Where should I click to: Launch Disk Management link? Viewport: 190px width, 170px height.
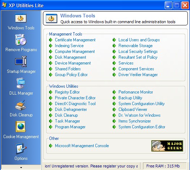coord(70,57)
